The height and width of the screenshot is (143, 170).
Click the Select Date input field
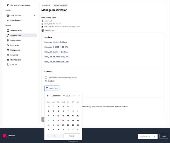52,88
